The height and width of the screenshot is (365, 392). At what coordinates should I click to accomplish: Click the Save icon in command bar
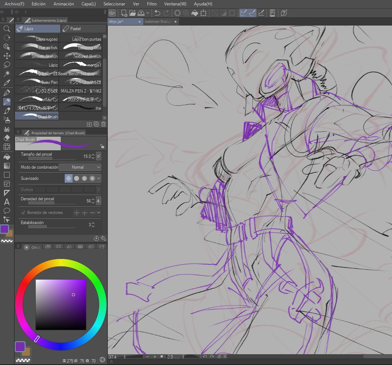(x=141, y=13)
